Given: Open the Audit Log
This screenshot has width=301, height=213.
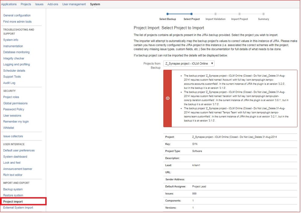Looking at the screenshot, I should point(9,83).
